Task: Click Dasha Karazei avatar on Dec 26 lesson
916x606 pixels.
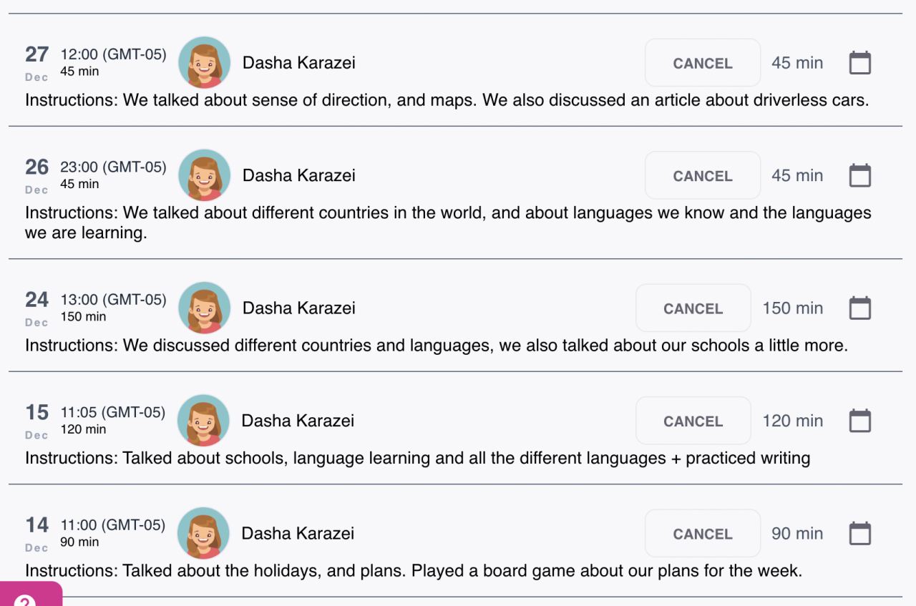Action: (x=204, y=175)
